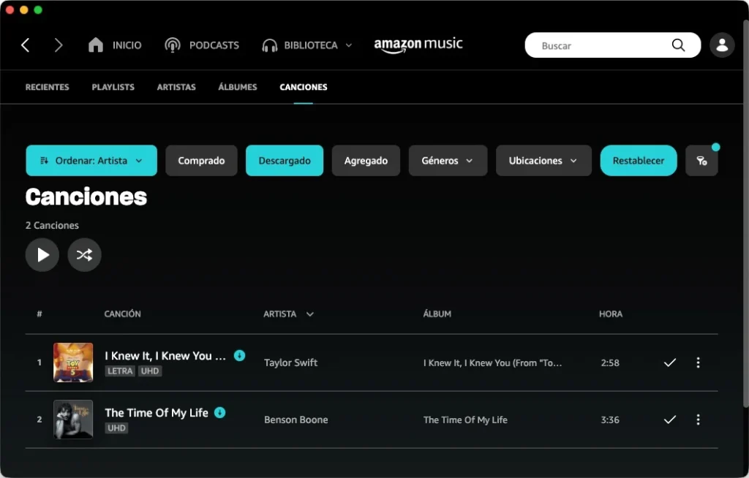Click the Hora column header

point(611,314)
